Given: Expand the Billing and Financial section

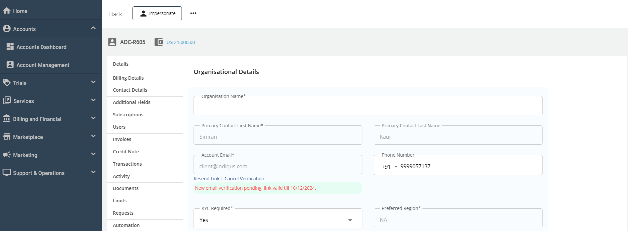Looking at the screenshot, I should pos(93,118).
